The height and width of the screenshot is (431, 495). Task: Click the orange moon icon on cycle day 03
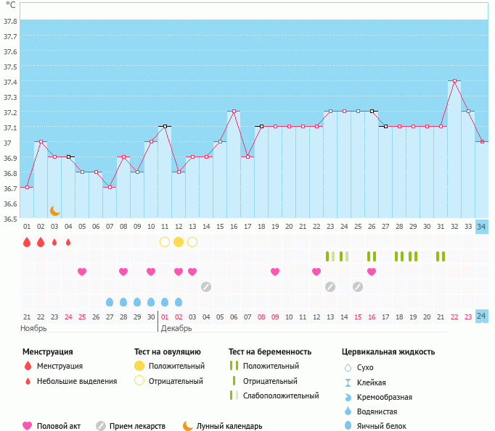pos(54,211)
